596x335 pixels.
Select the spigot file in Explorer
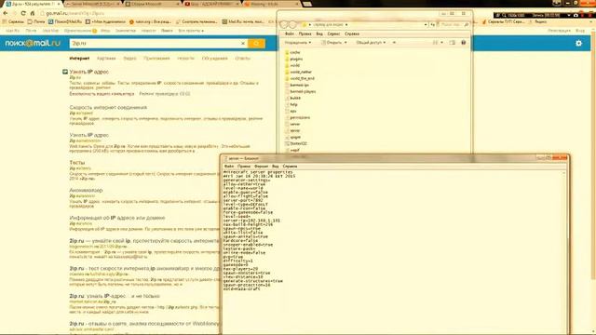[x=293, y=137]
